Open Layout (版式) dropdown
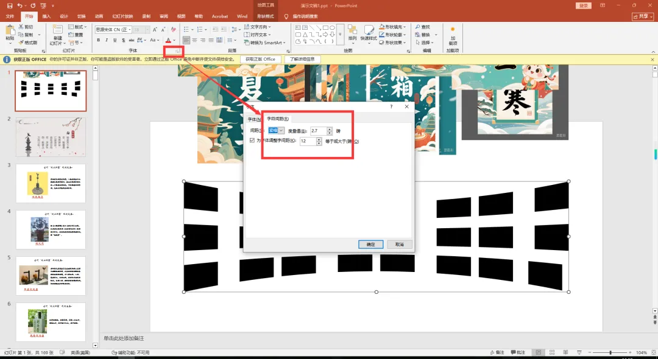 tap(76, 27)
